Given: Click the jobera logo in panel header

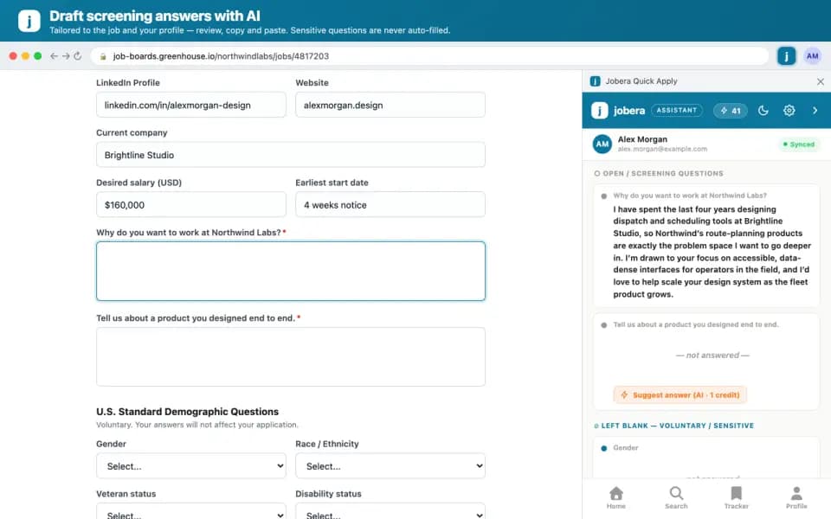Looking at the screenshot, I should 618,110.
